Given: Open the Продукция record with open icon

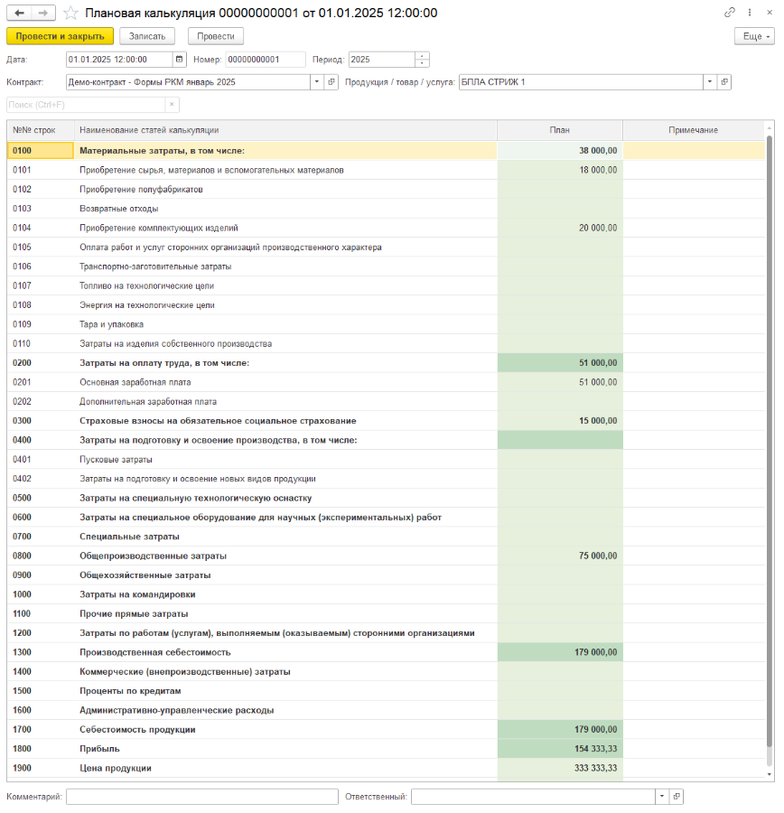Looking at the screenshot, I should click(x=724, y=82).
